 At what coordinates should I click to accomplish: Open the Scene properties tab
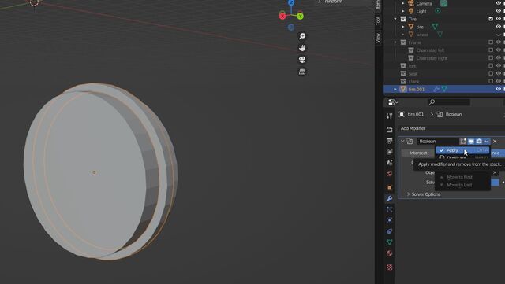pyautogui.click(x=389, y=163)
